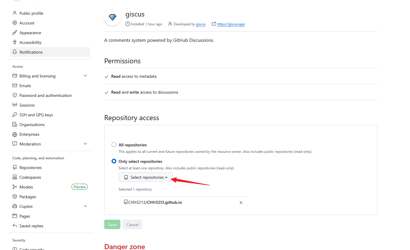The height and width of the screenshot is (250, 410).
Task: Expand the Moderation section chevron
Action: click(85, 144)
